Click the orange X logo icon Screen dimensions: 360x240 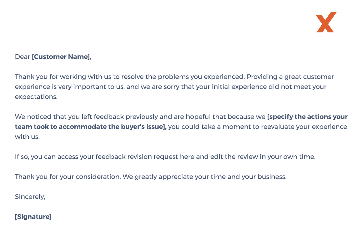coord(326,22)
